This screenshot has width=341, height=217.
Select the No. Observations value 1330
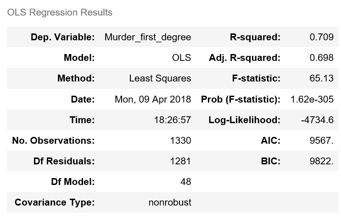coord(180,141)
